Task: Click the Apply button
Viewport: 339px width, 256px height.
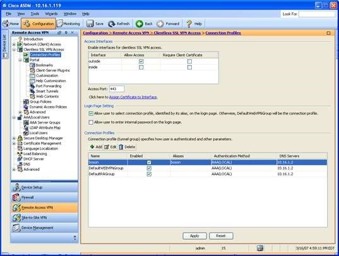Action: (x=194, y=236)
